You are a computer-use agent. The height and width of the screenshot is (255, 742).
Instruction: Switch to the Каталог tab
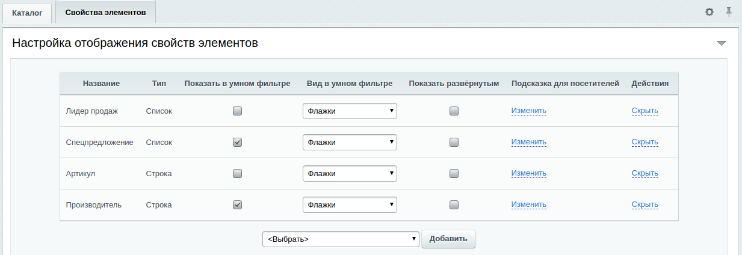[x=27, y=13]
